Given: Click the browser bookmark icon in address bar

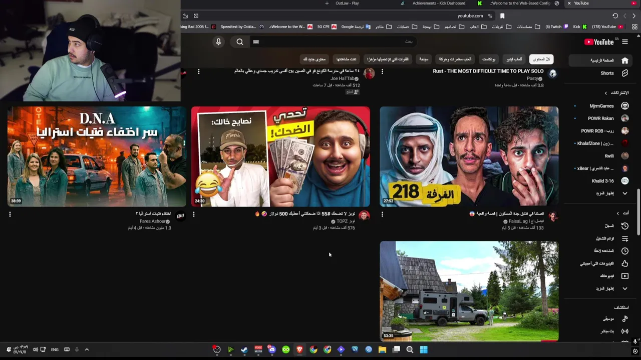Looking at the screenshot, I should click(502, 15).
